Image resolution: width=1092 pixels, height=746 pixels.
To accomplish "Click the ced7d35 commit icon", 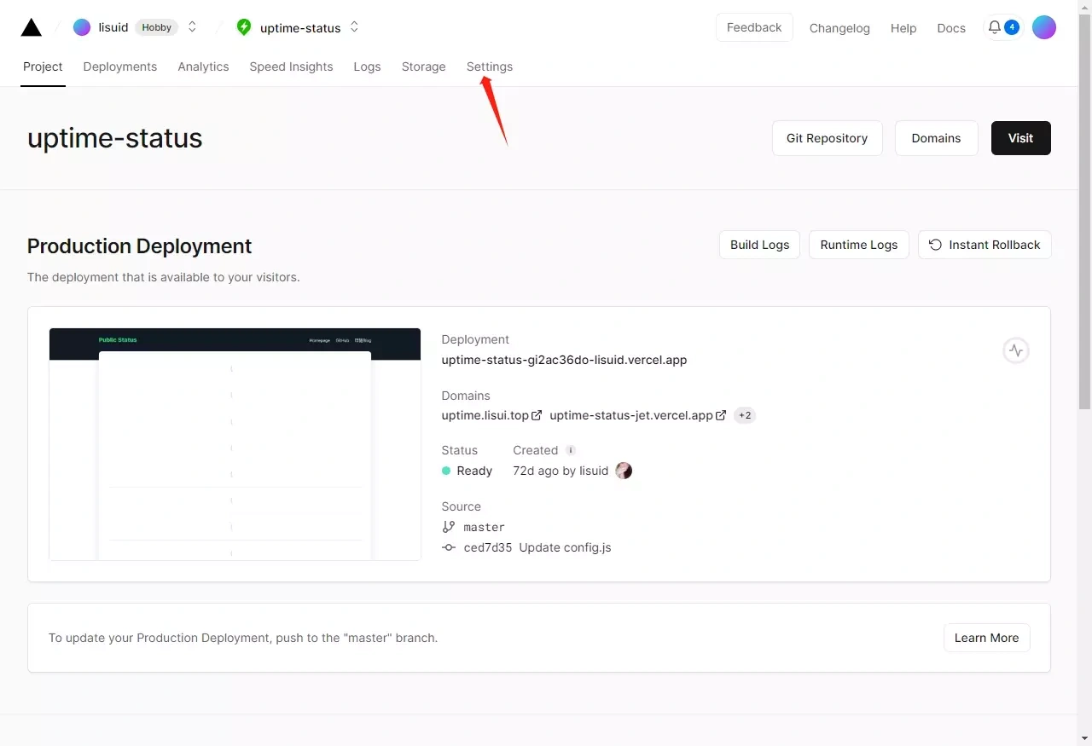I will click(x=449, y=547).
